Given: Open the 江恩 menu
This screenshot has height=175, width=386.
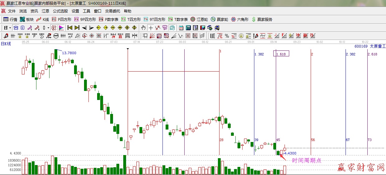Looking at the screenshot, I should [x=45, y=11].
